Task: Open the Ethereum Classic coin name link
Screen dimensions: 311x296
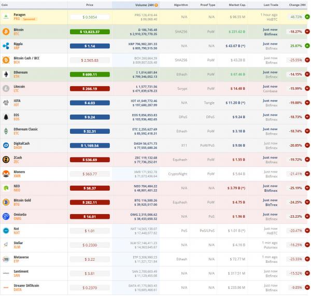Action: tap(25, 129)
